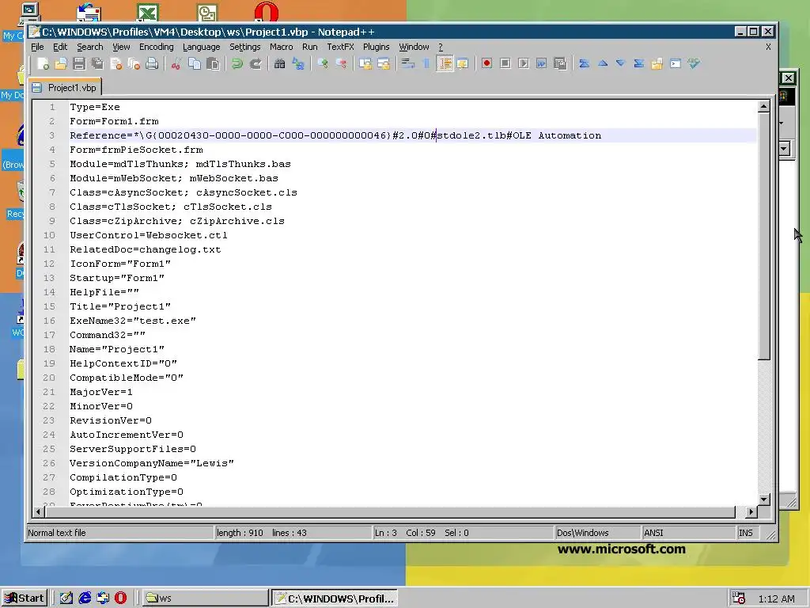Run spell check with the ABC checkmark icon

693,63
